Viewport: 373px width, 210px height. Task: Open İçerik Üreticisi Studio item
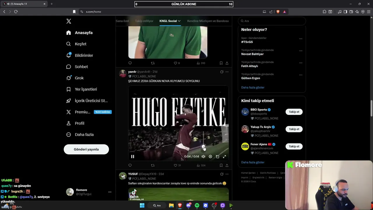(x=87, y=101)
